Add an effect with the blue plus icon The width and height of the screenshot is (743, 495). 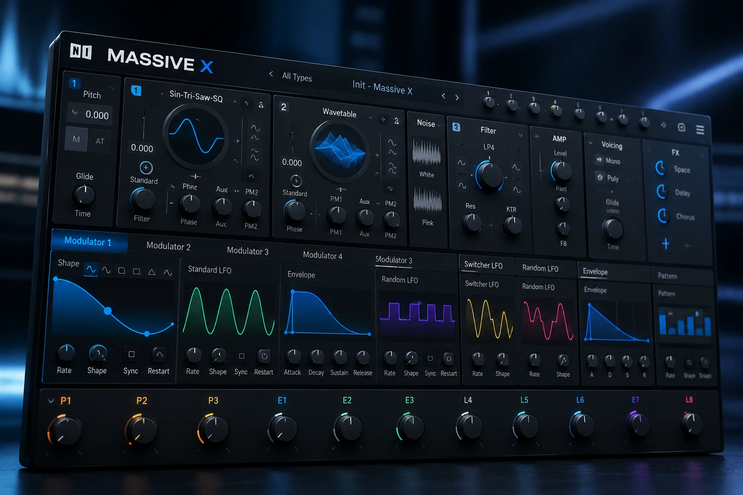(666, 244)
